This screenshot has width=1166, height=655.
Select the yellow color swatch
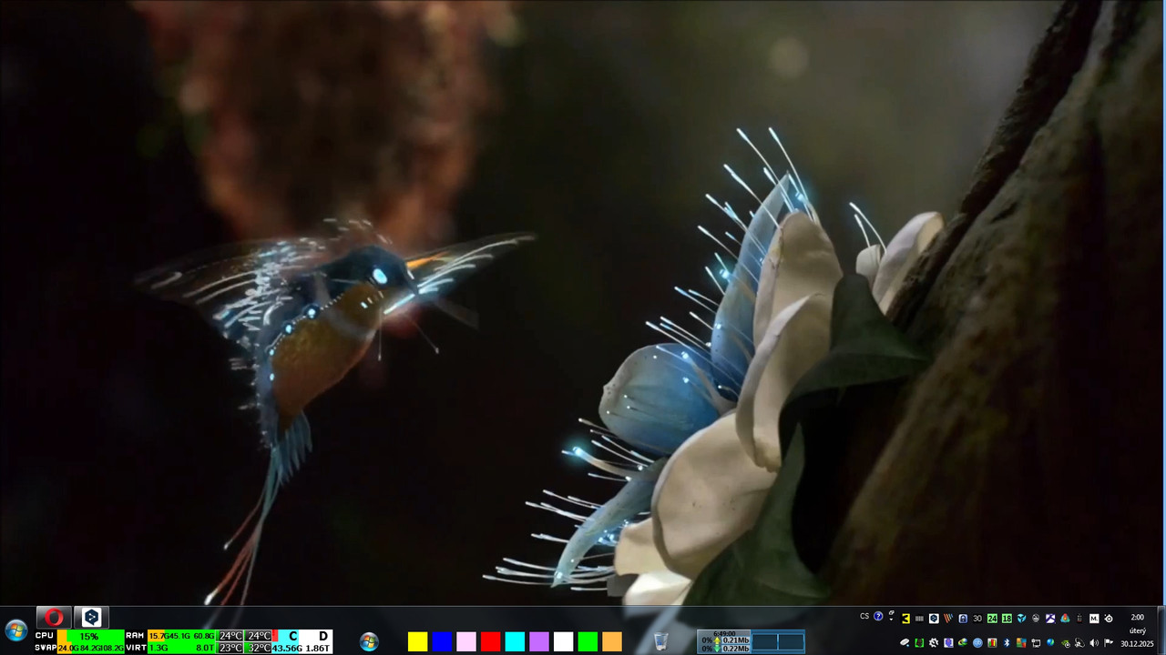tap(417, 641)
